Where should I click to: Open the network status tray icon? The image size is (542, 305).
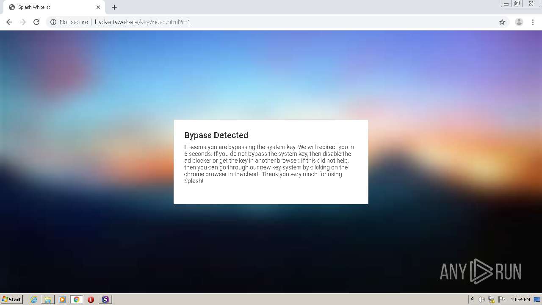(492, 299)
